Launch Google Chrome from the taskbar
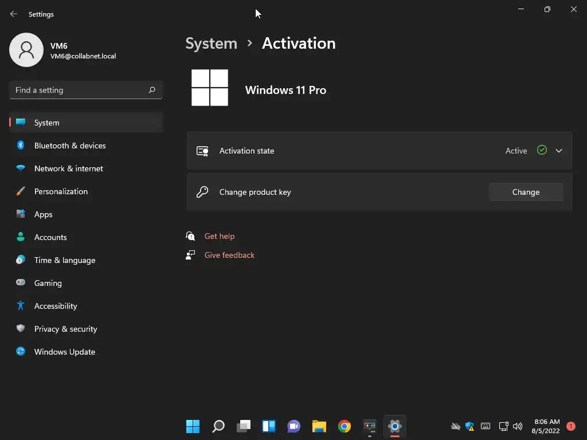The image size is (587, 440). pos(345,426)
